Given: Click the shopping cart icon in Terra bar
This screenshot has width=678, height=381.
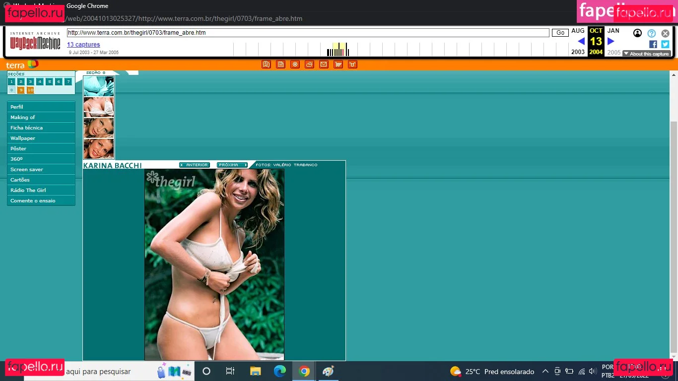Looking at the screenshot, I should point(338,64).
